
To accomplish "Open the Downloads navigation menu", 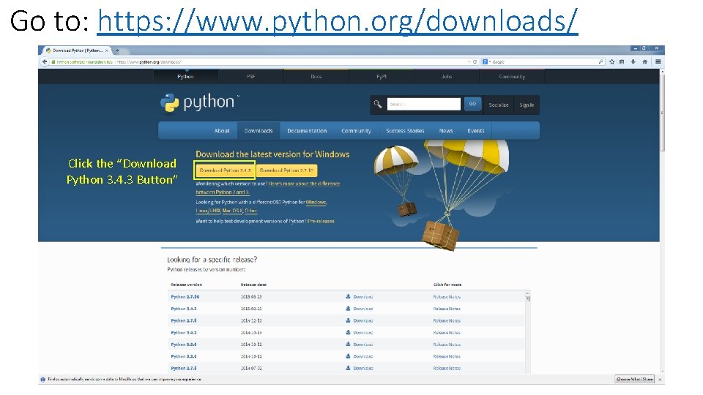I will coord(258,131).
